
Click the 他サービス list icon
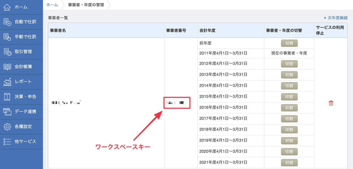[x=7, y=141]
